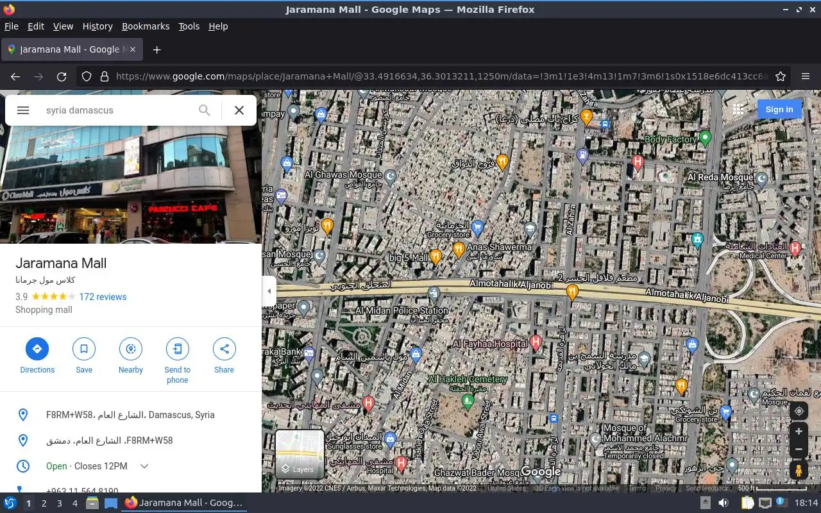Click the Medical Center H marker
821x513 pixels.
tap(795, 248)
